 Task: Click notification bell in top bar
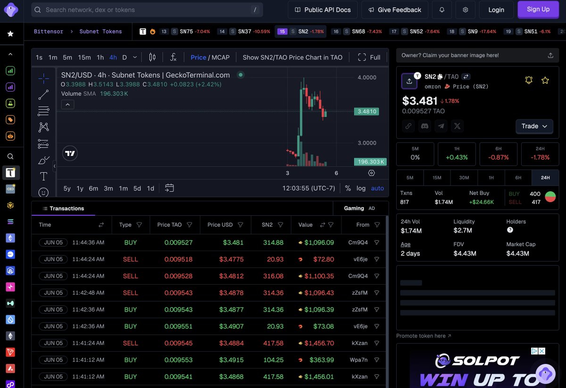[442, 10]
